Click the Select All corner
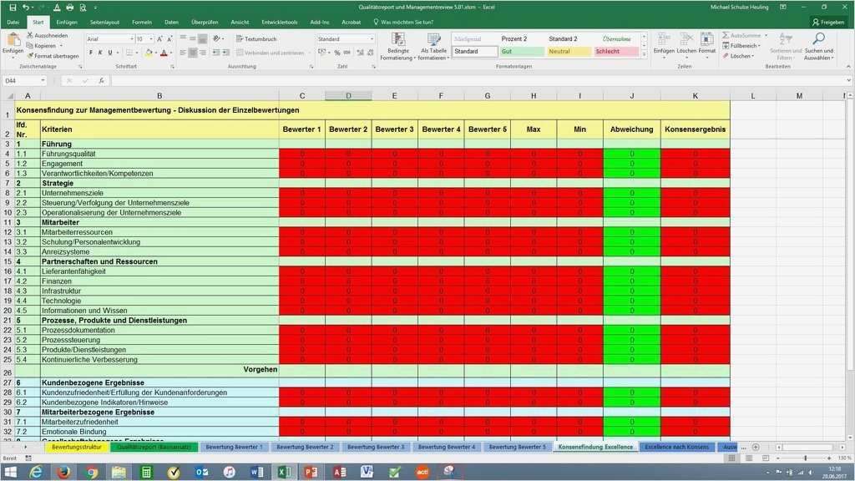 pos(8,96)
